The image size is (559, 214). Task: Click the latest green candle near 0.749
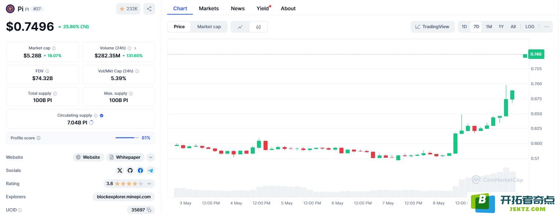(x=525, y=56)
